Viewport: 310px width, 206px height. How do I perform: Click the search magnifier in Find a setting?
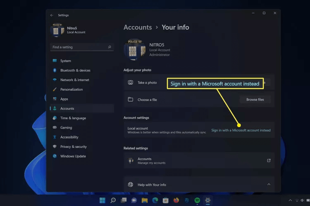110,47
